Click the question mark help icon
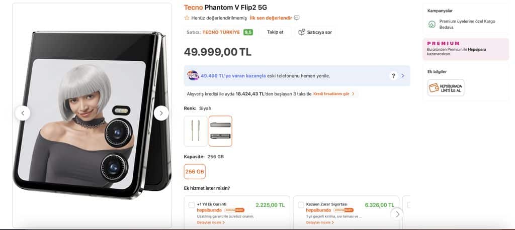The height and width of the screenshot is (230, 515). pos(393,76)
